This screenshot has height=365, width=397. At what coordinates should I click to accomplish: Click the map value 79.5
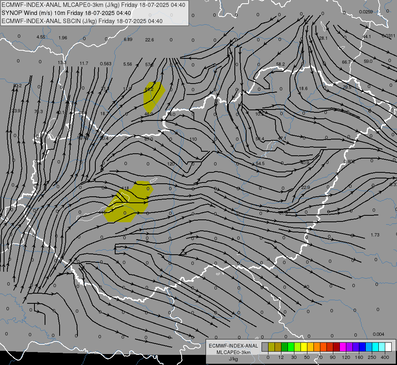click(x=347, y=87)
